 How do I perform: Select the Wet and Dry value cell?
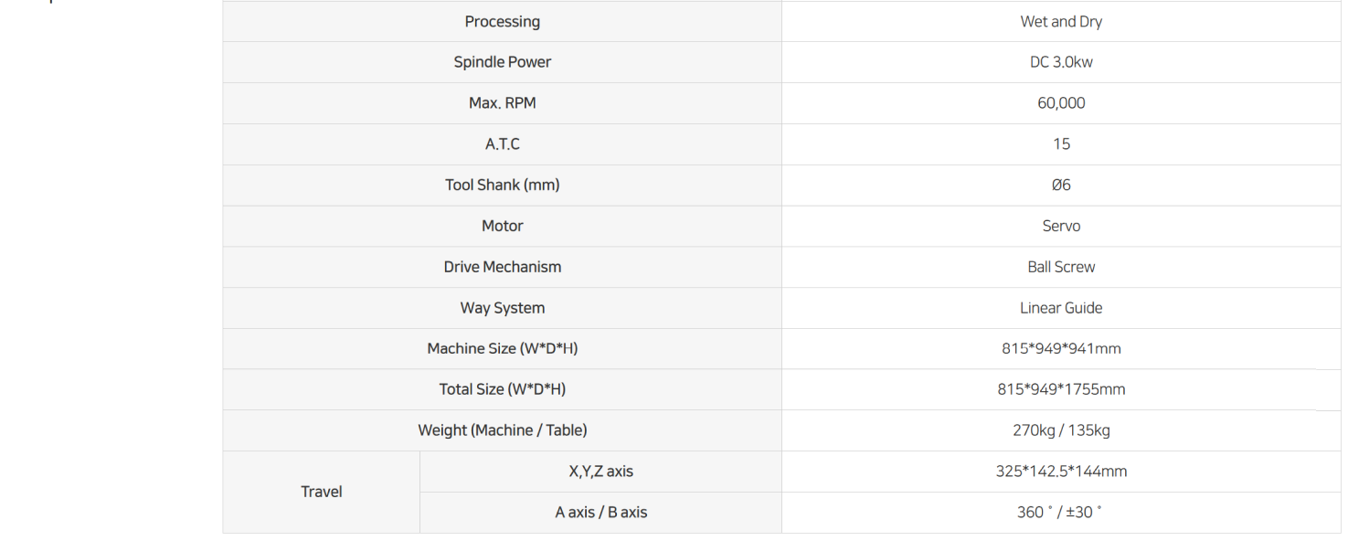(1061, 21)
